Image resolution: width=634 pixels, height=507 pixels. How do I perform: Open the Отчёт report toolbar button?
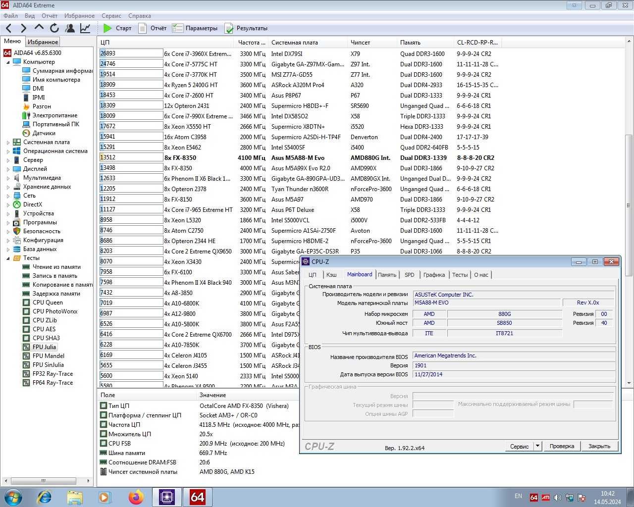point(153,28)
